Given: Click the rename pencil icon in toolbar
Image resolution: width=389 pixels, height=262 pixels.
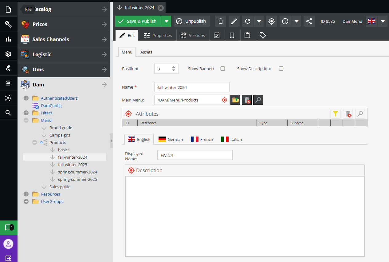Looking at the screenshot, I should 234,21.
